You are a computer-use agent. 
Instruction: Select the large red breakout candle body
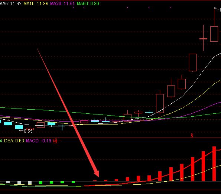click(160, 103)
